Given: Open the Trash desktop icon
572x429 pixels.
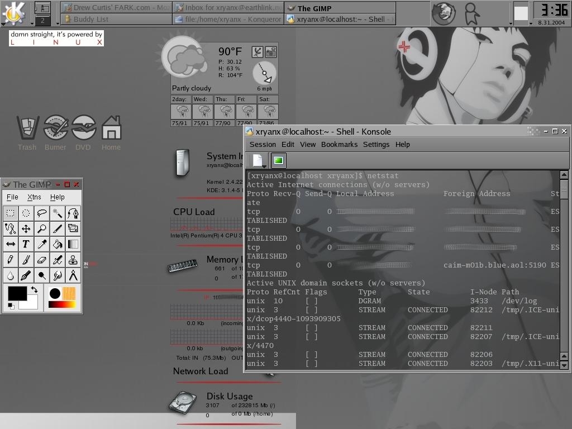Looking at the screenshot, I should tap(27, 133).
